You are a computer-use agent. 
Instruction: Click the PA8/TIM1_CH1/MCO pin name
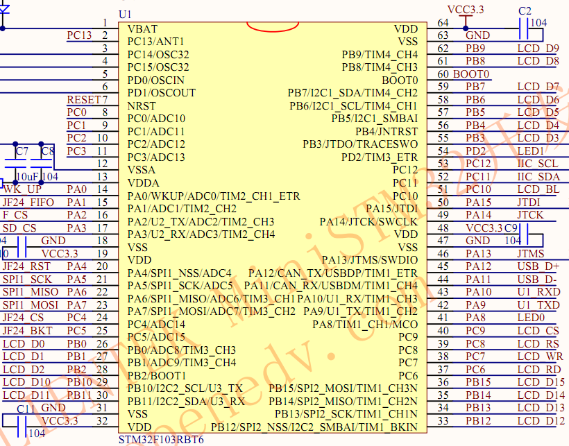(365, 325)
